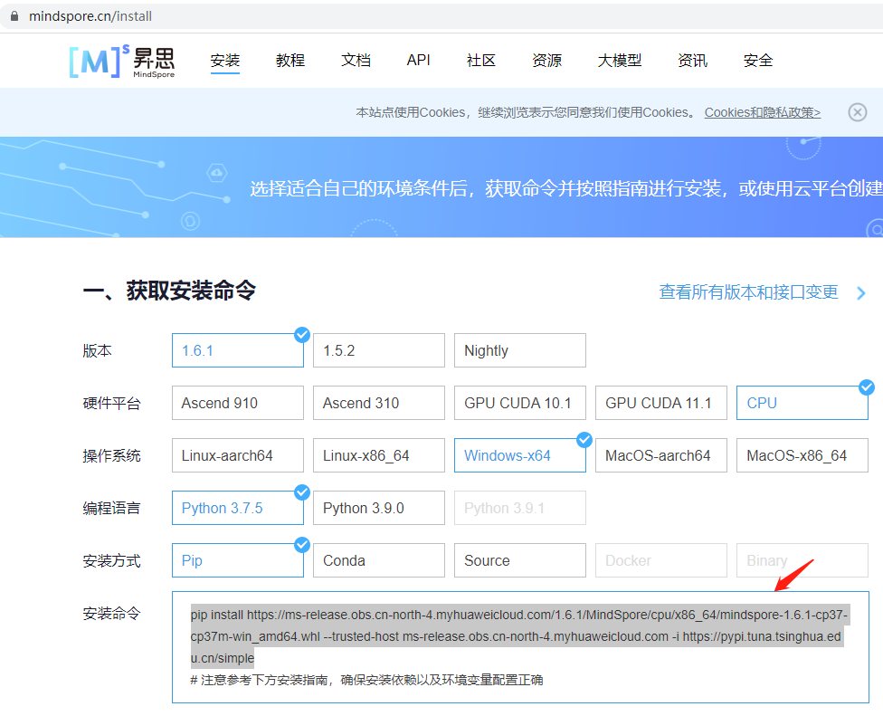Pick greyed Python 3.9.1 option
The width and height of the screenshot is (883, 716).
(520, 508)
